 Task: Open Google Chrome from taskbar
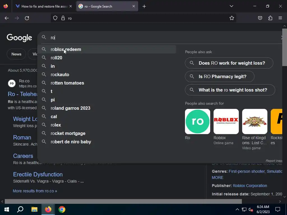tap(62, 209)
